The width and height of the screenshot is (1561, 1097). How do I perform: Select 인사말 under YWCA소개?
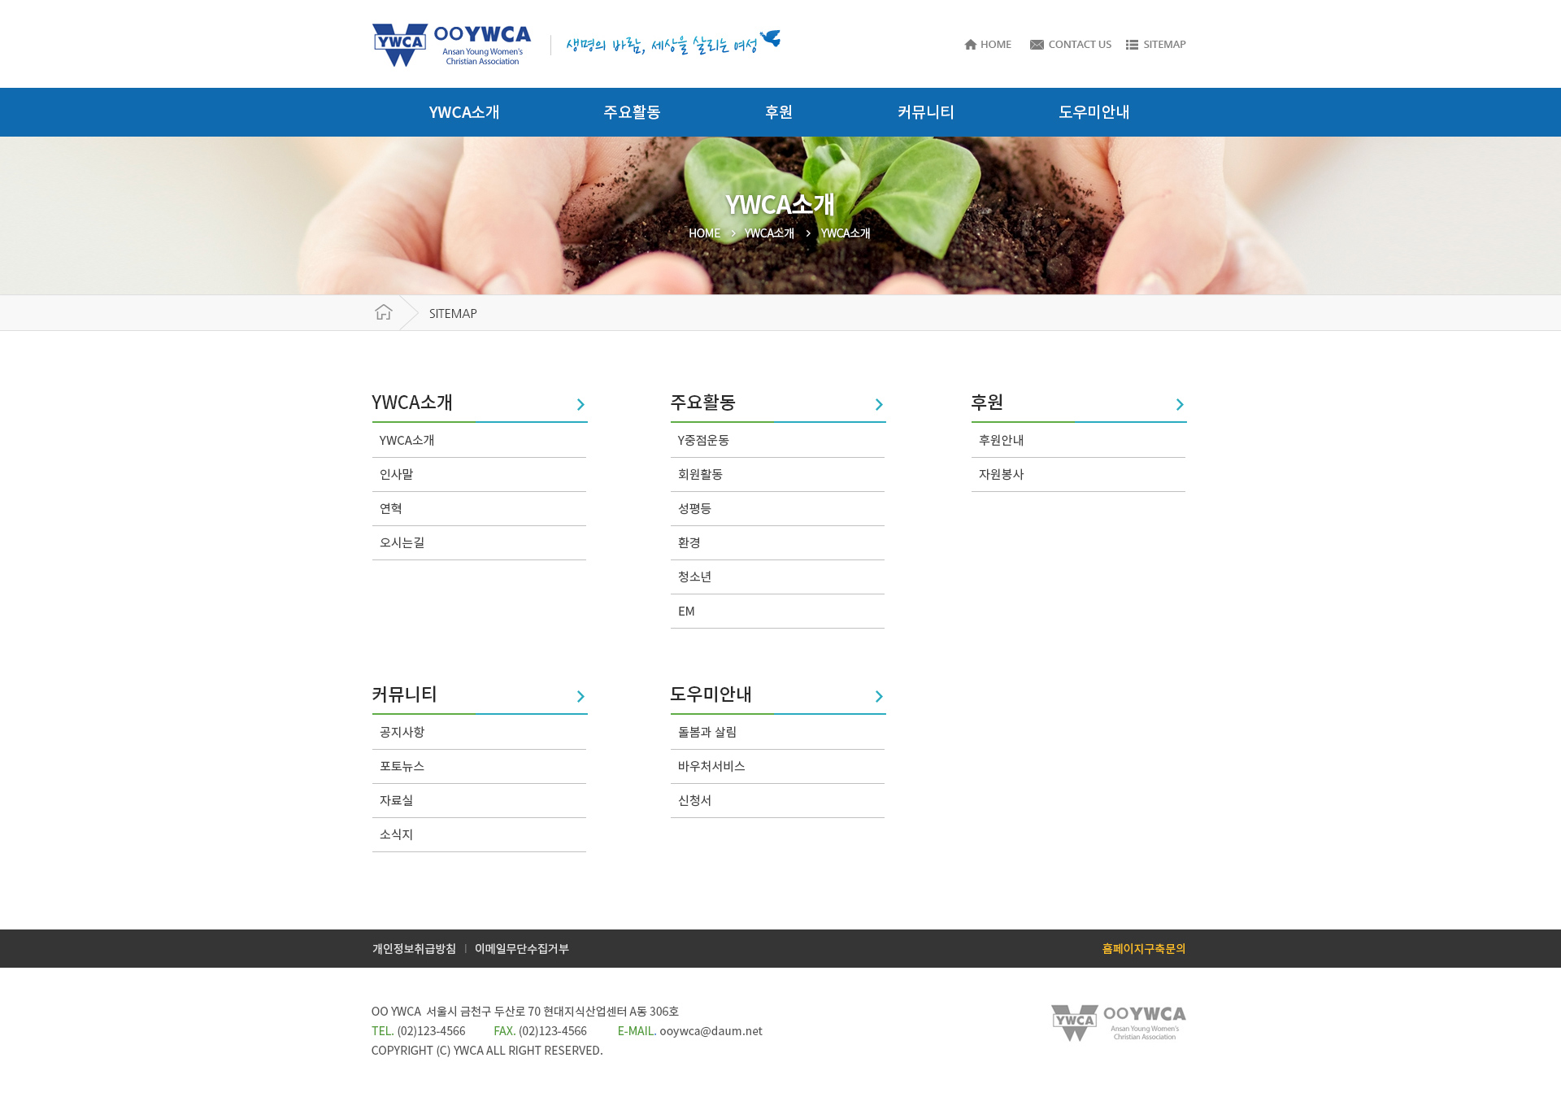pos(396,474)
